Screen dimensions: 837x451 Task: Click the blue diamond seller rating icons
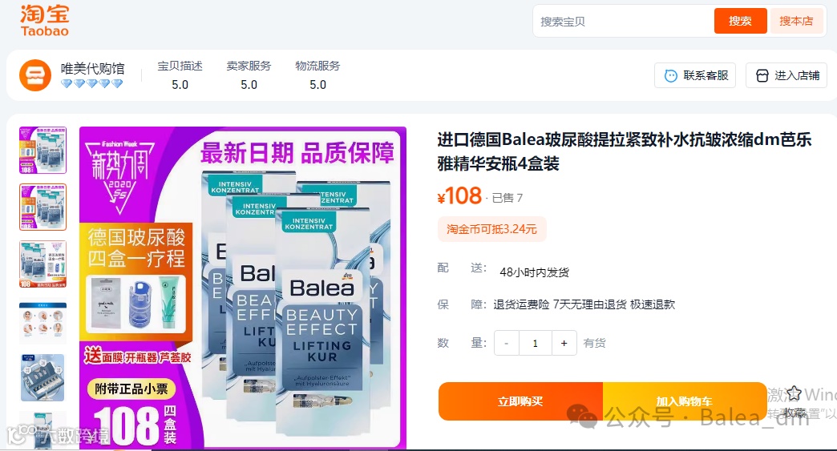[92, 83]
